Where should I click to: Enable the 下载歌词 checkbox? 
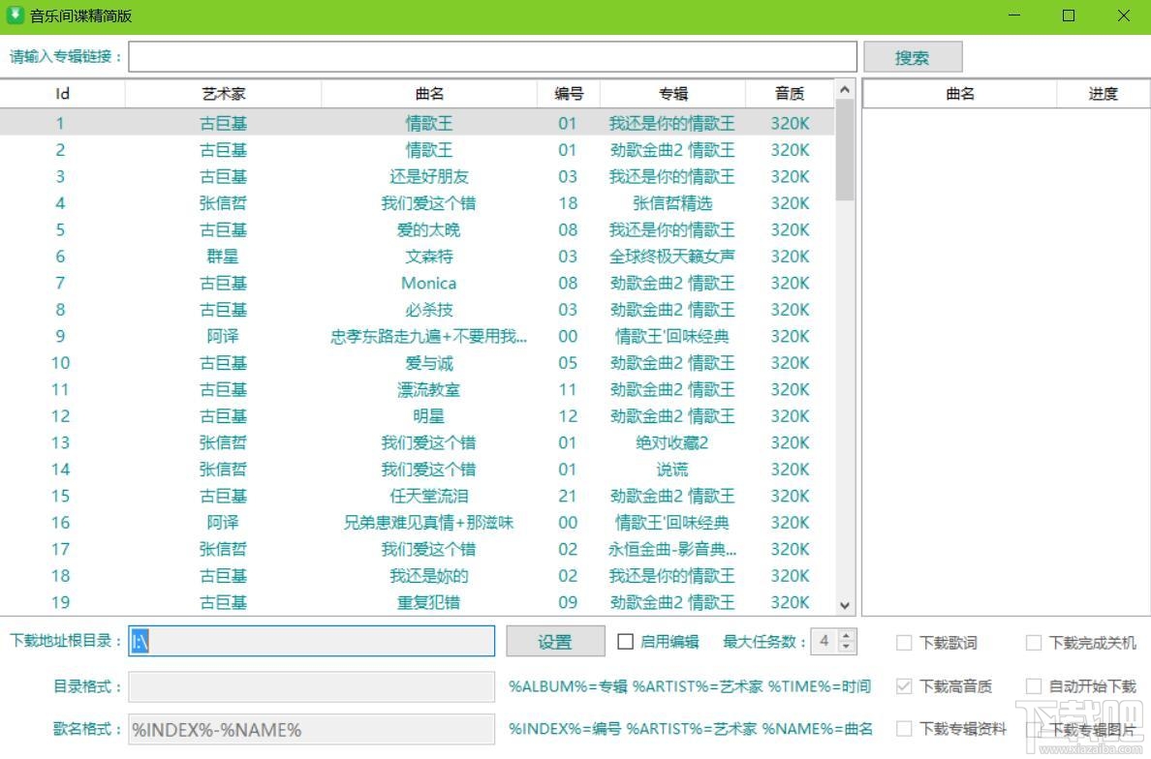pos(905,642)
